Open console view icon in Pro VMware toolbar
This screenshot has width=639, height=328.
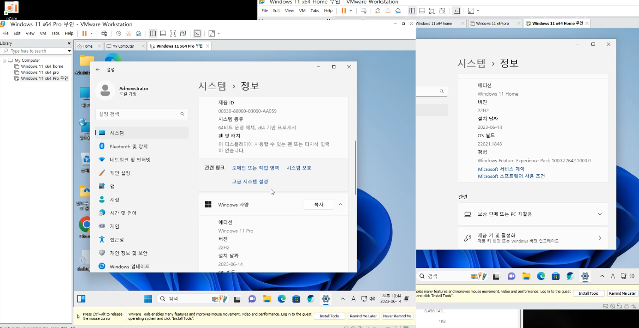(x=197, y=33)
